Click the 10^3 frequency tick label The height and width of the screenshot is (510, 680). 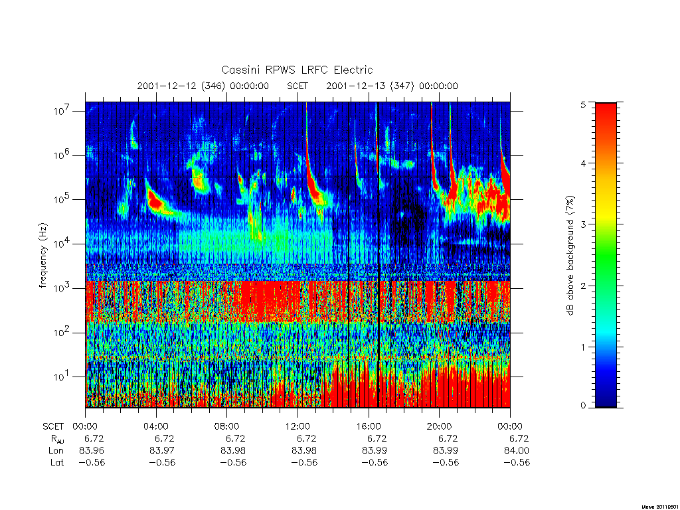pos(62,288)
